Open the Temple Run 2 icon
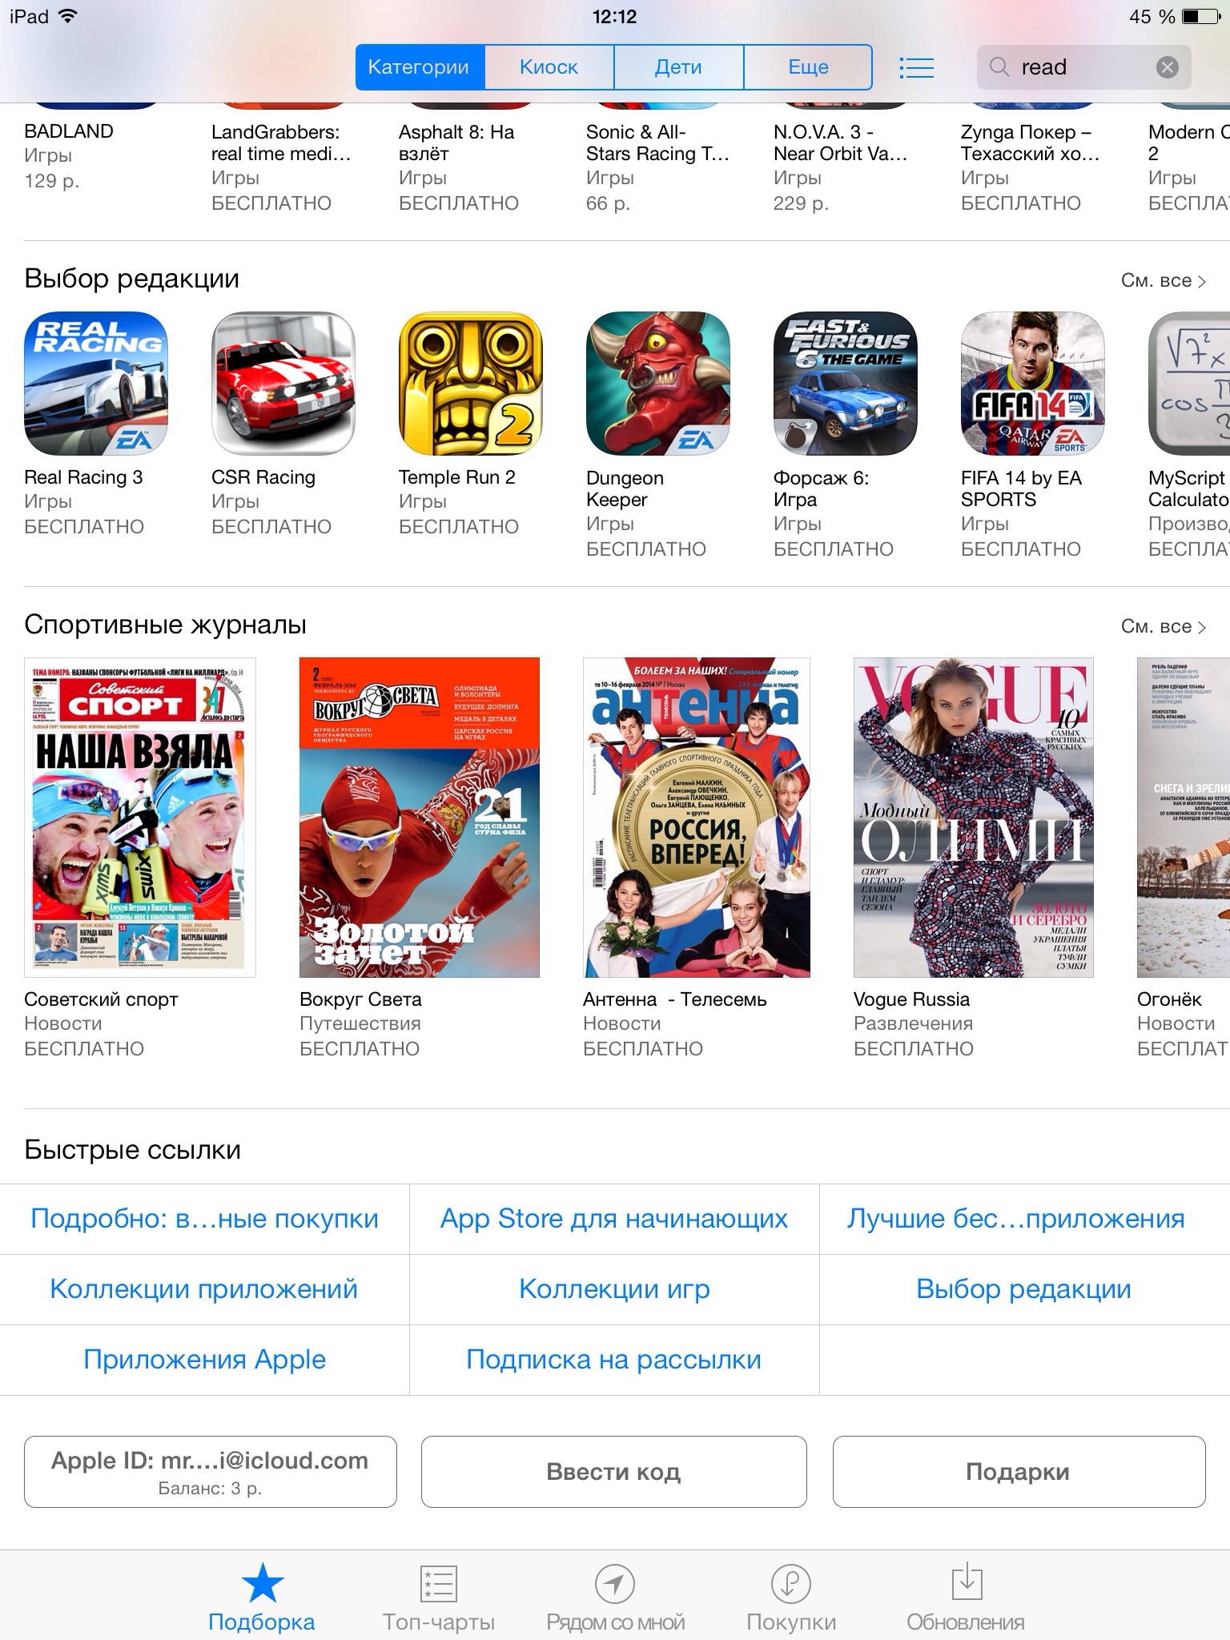Image resolution: width=1230 pixels, height=1640 pixels. [471, 384]
